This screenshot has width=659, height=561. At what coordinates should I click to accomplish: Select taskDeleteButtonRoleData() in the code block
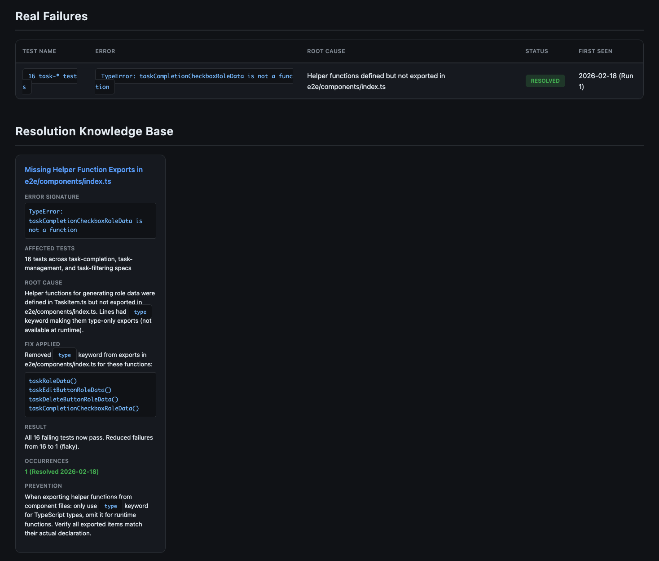tap(74, 399)
